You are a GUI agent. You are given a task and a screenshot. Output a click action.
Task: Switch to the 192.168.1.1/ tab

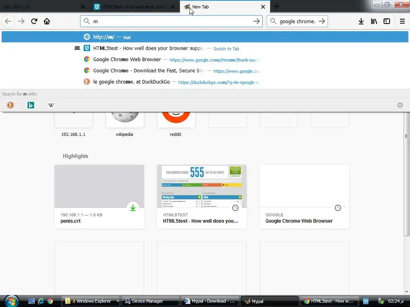[x=44, y=7]
